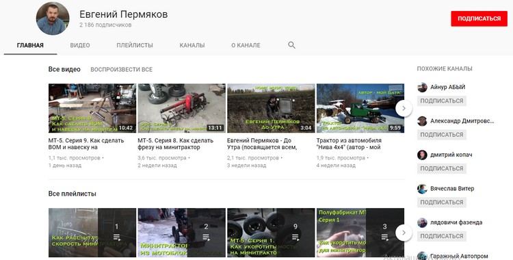Open дмитрий копач channel name link
This screenshot has width=513, height=260.
coord(451,155)
